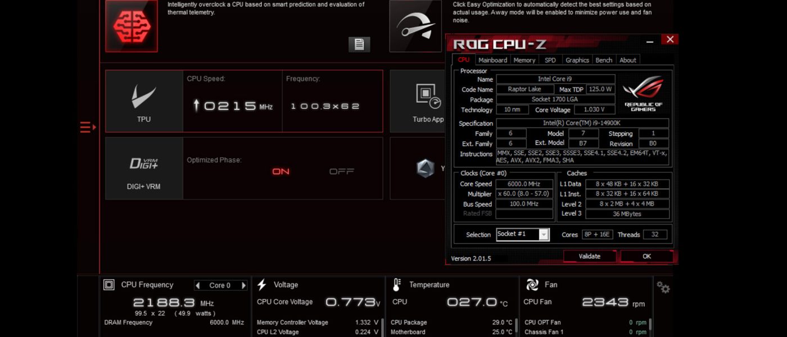Switch to the Memory tab
The width and height of the screenshot is (787, 337).
click(524, 60)
